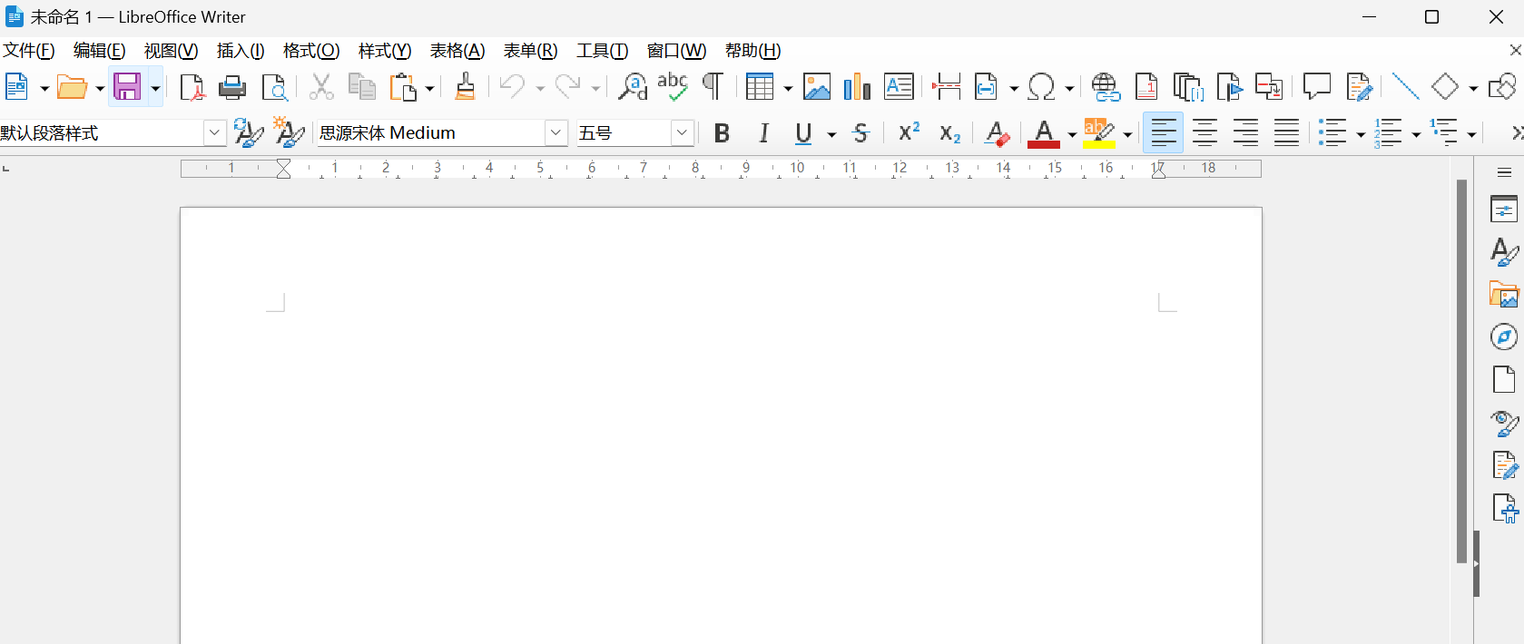Open the Navigator in sidebar
This screenshot has width=1524, height=644.
click(1503, 337)
